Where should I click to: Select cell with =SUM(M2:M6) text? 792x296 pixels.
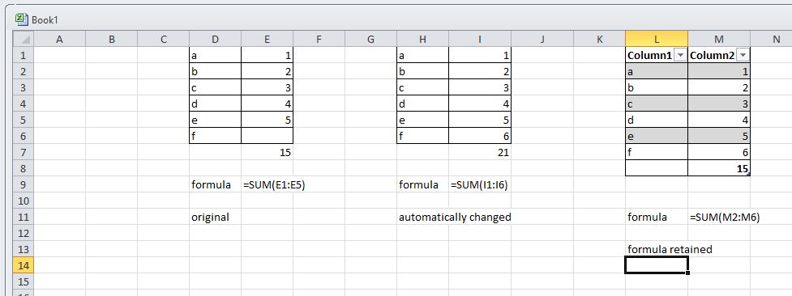click(x=725, y=217)
